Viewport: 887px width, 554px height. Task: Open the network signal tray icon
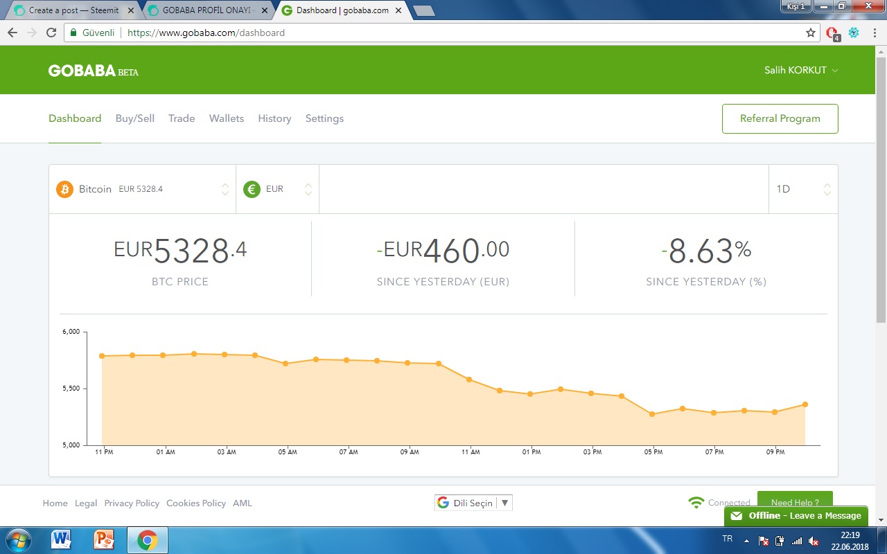pos(797,541)
